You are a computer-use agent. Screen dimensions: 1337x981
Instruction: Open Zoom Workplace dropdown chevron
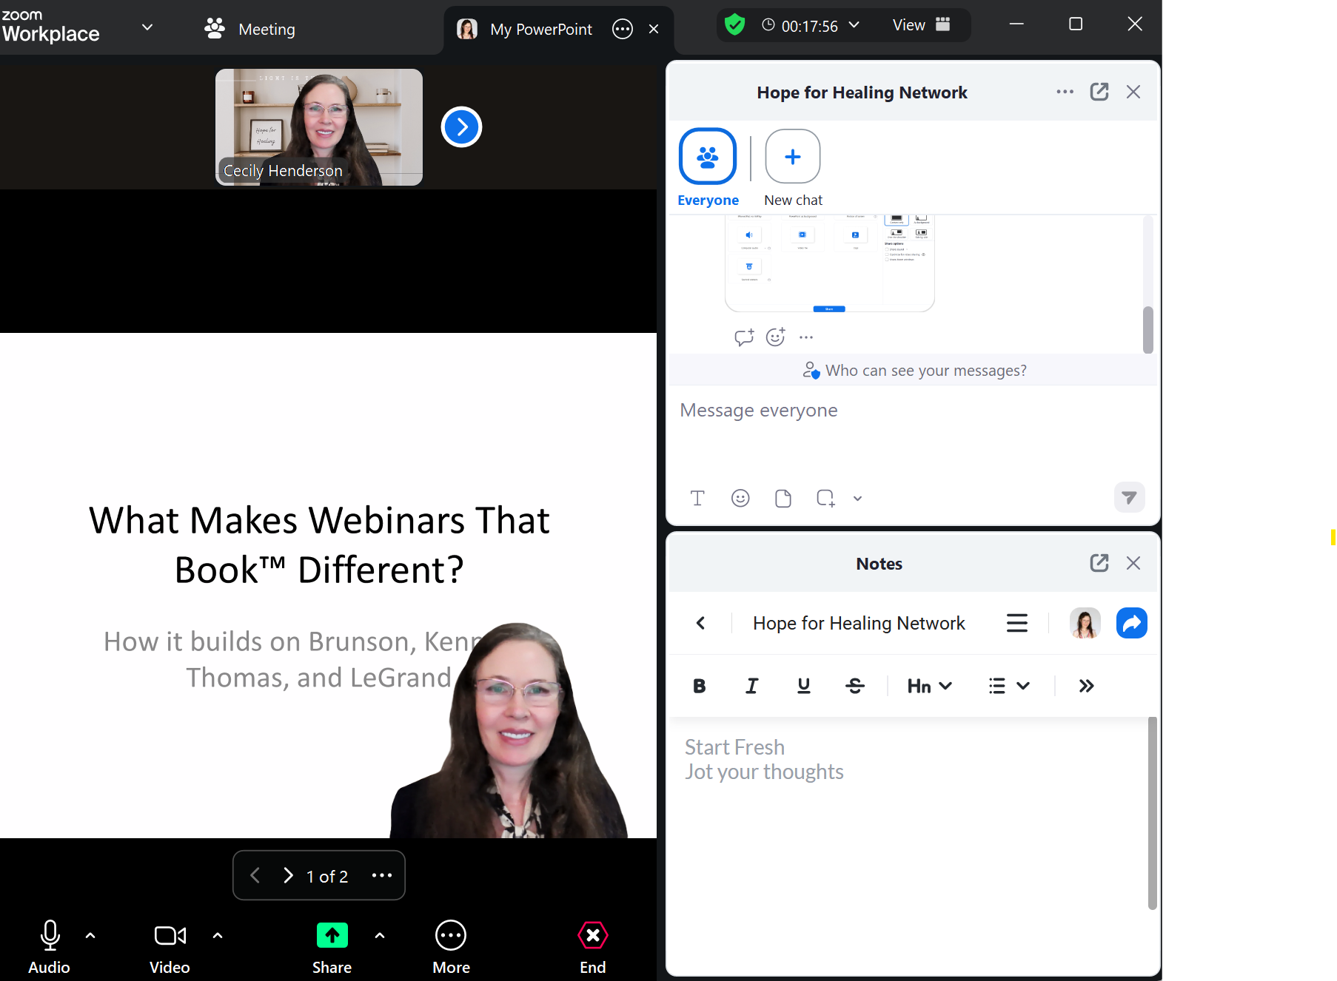[x=147, y=27]
